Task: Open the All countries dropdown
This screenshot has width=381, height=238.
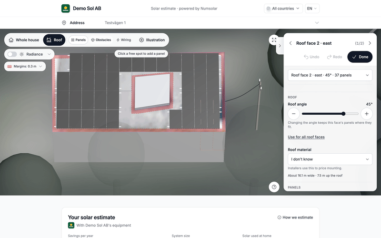Action: [x=283, y=9]
